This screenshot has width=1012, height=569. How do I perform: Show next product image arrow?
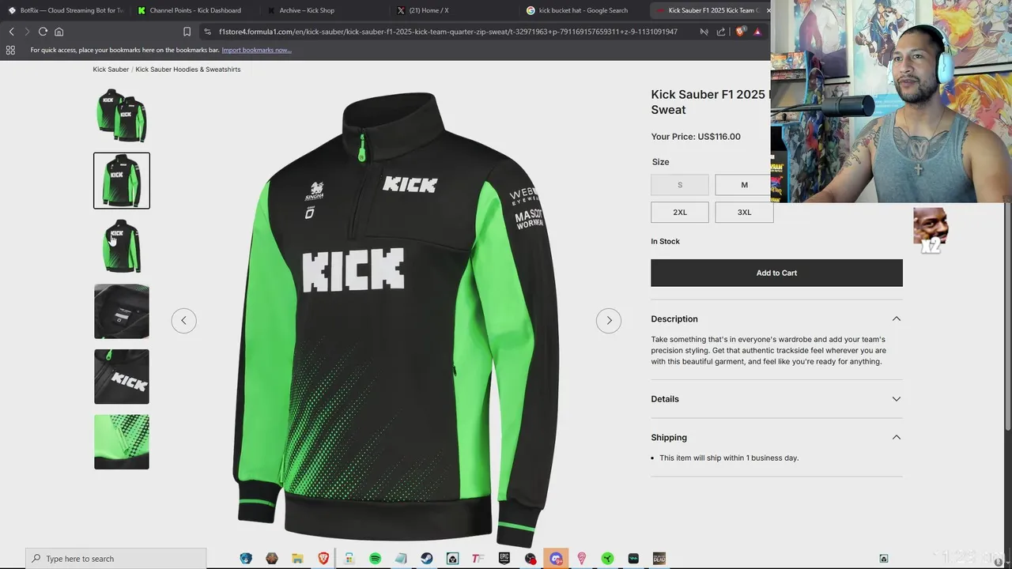[x=609, y=320]
